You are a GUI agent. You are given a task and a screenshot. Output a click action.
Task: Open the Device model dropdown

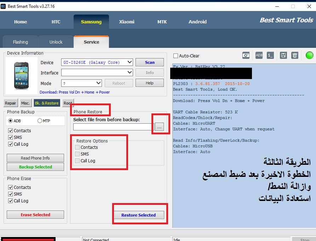(97, 62)
